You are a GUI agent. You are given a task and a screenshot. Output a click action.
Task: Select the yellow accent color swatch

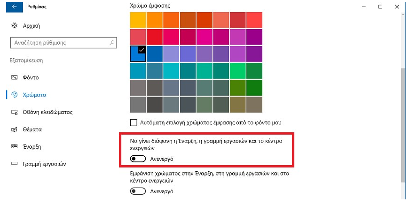[138, 20]
